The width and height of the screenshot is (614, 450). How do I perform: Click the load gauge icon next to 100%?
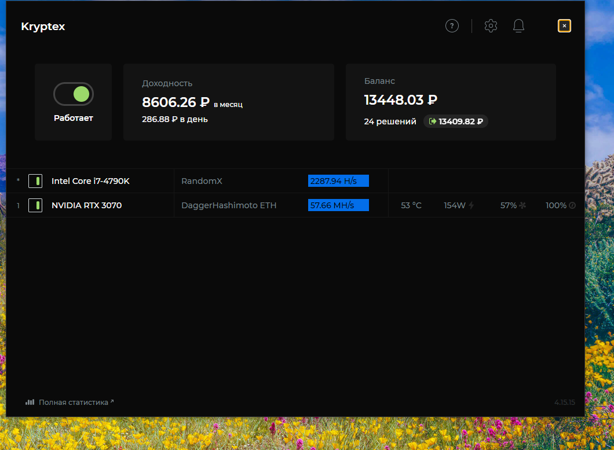(x=572, y=205)
